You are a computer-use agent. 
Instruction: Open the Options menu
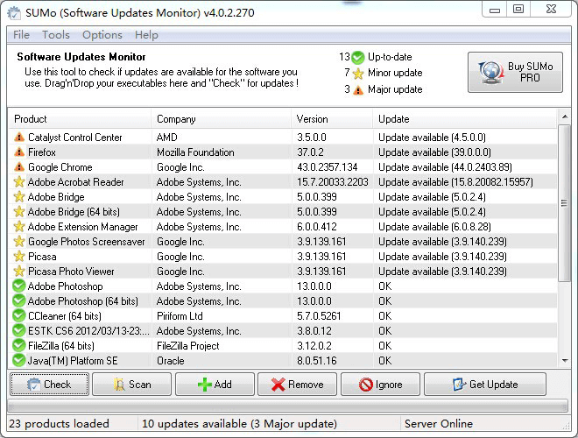tap(102, 35)
